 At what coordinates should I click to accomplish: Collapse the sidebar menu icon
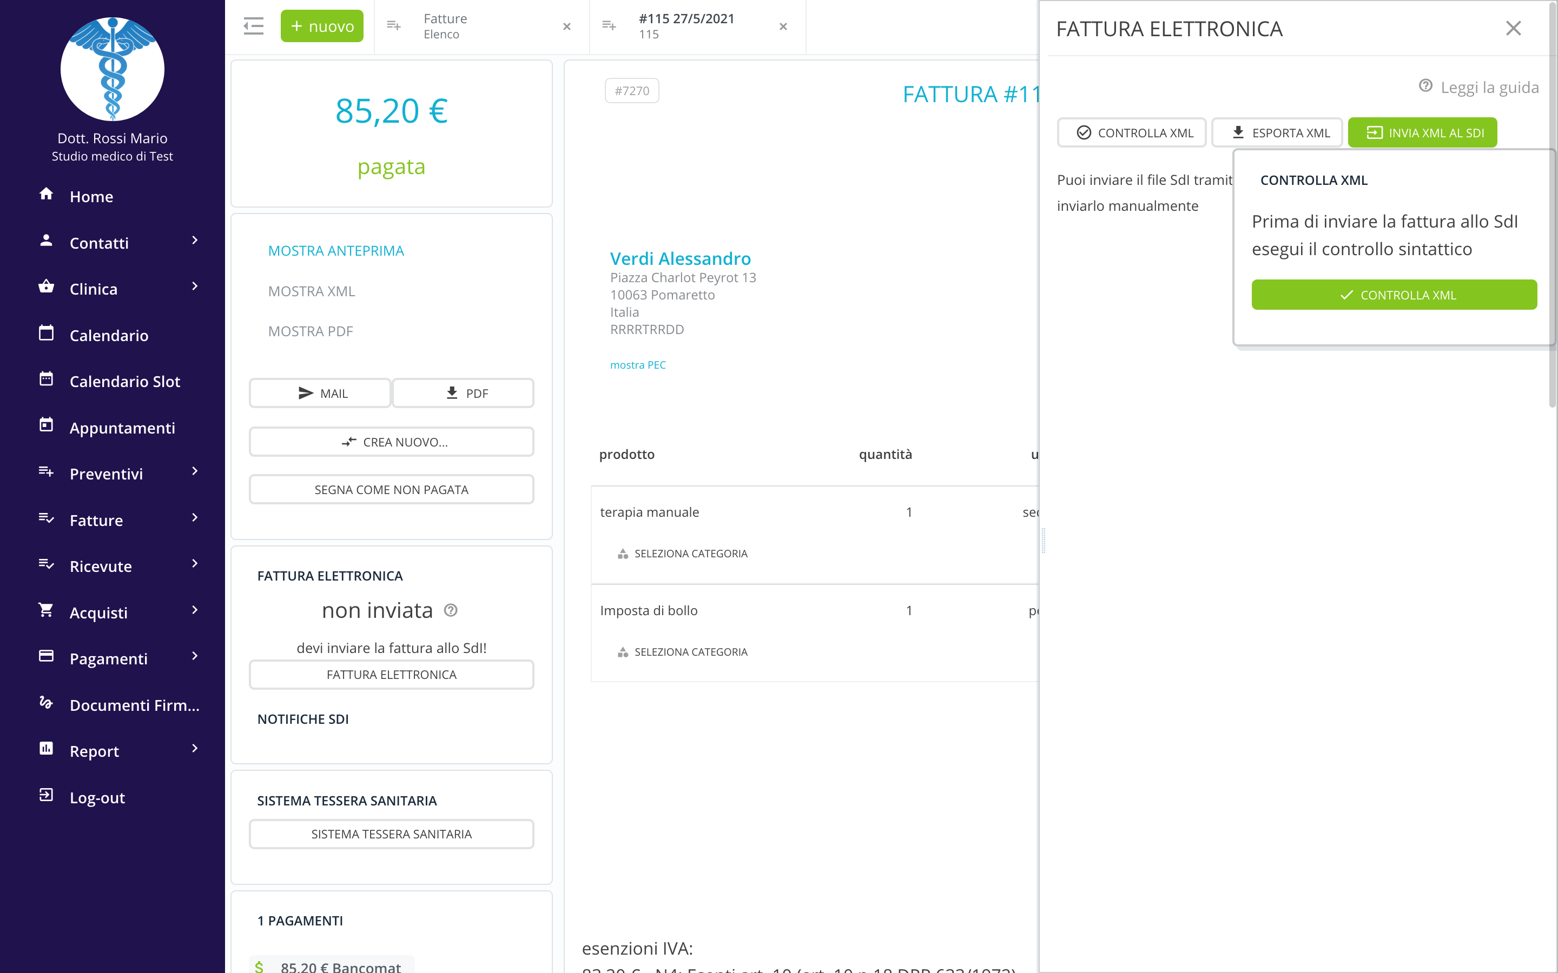coord(253,26)
